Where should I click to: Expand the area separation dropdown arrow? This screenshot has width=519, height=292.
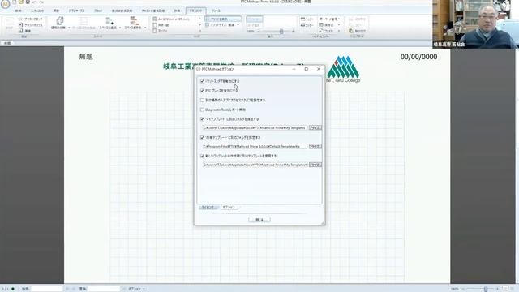[x=69, y=28]
